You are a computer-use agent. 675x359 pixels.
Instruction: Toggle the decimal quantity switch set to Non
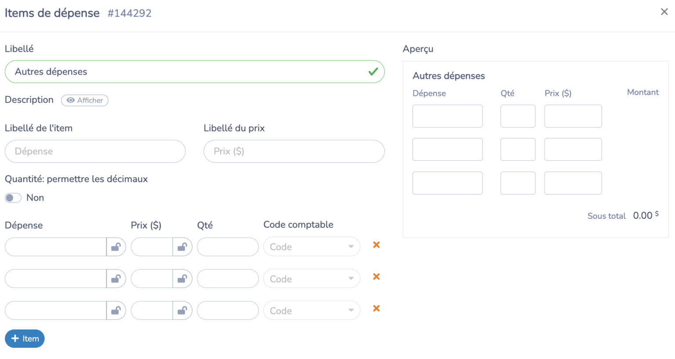[x=13, y=198]
